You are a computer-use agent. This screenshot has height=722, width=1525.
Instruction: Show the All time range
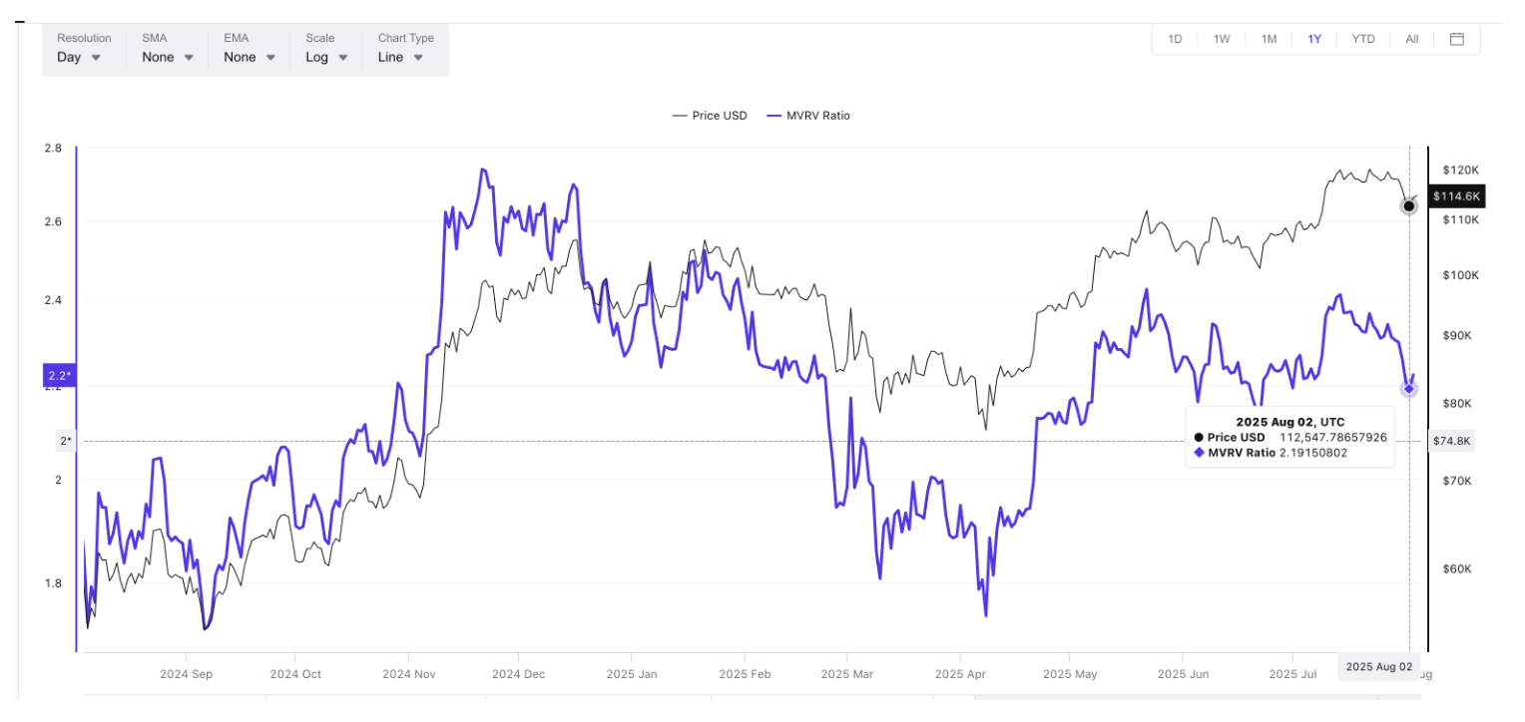point(1412,39)
